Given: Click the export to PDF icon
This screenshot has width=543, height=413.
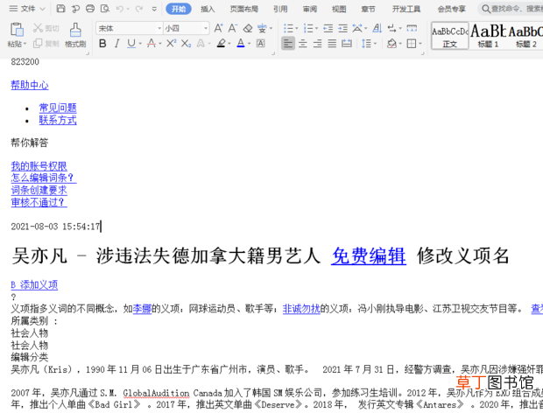Looking at the screenshot, I should (x=75, y=9).
